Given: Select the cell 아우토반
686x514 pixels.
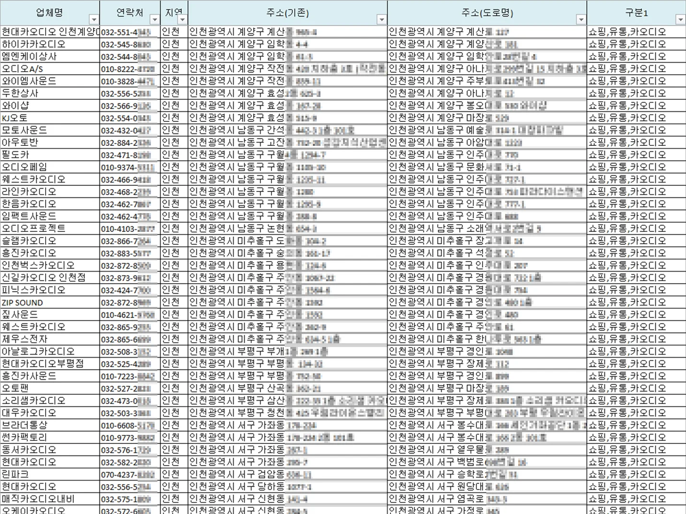Looking at the screenshot, I should click(x=50, y=143).
